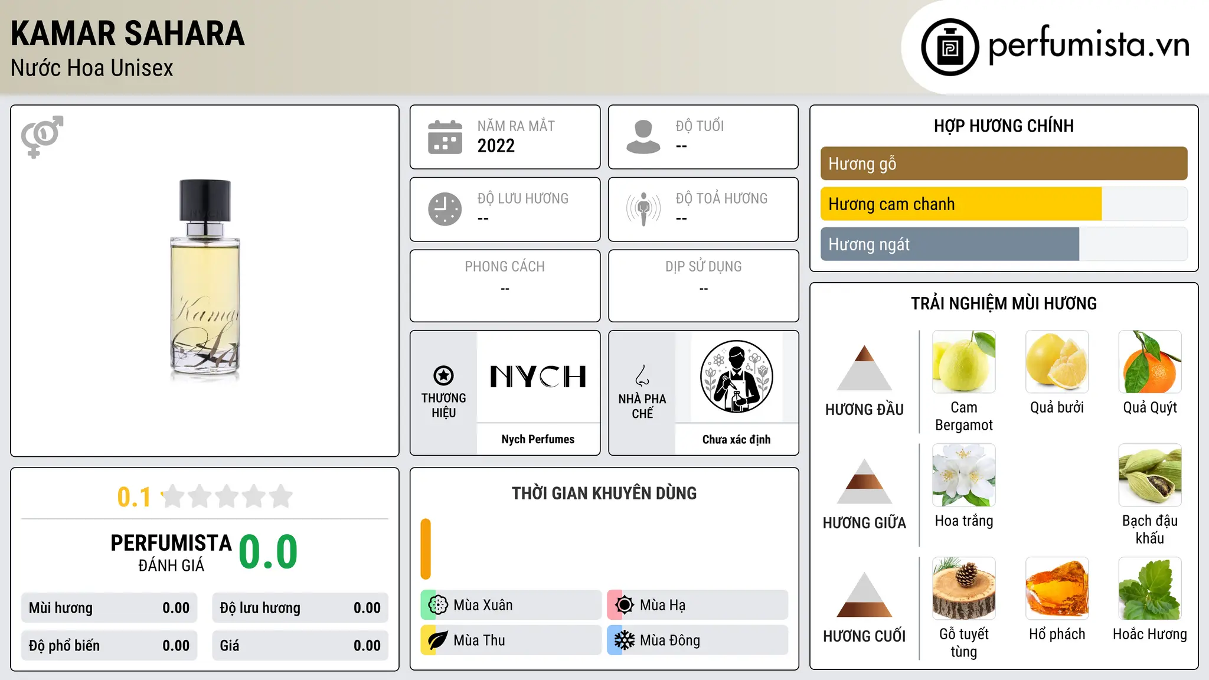Click the Hương ngát accord bar
The image size is (1209, 680).
pyautogui.click(x=1004, y=244)
